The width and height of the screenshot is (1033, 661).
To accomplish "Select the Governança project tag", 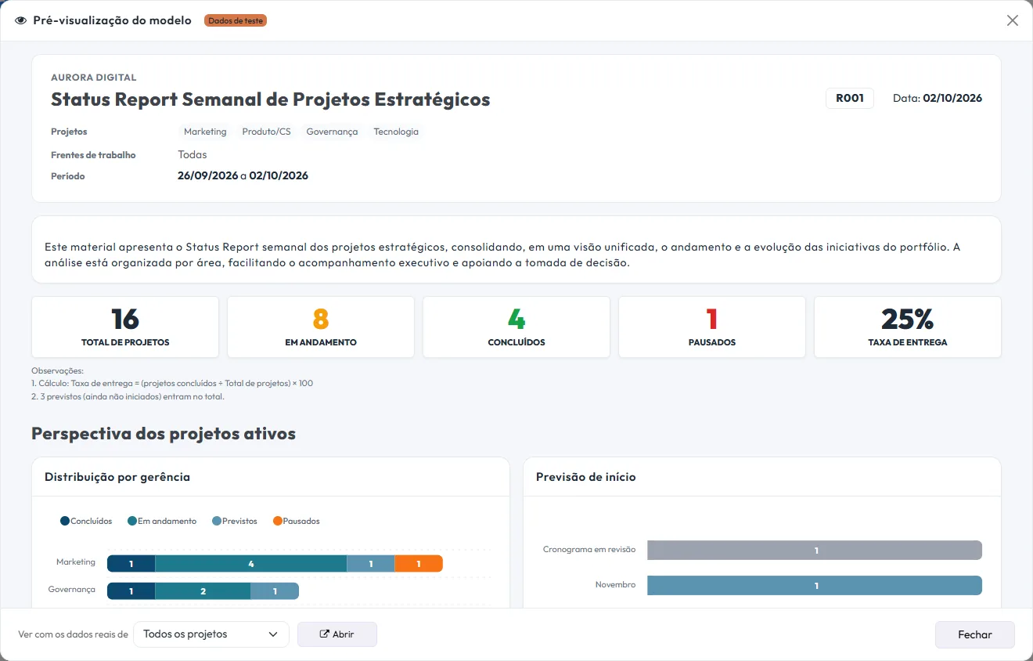I will (332, 132).
